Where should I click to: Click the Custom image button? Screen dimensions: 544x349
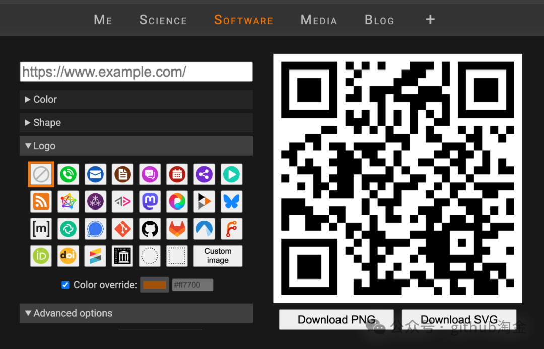[x=218, y=256]
